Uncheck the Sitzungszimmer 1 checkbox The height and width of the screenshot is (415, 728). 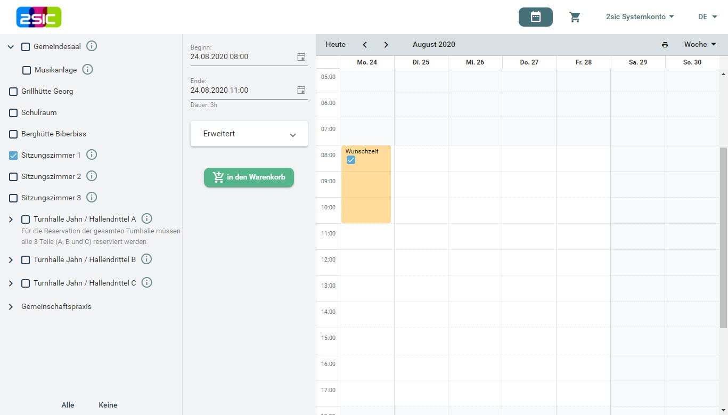click(13, 156)
